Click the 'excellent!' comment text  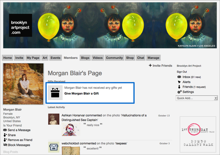point(93,148)
